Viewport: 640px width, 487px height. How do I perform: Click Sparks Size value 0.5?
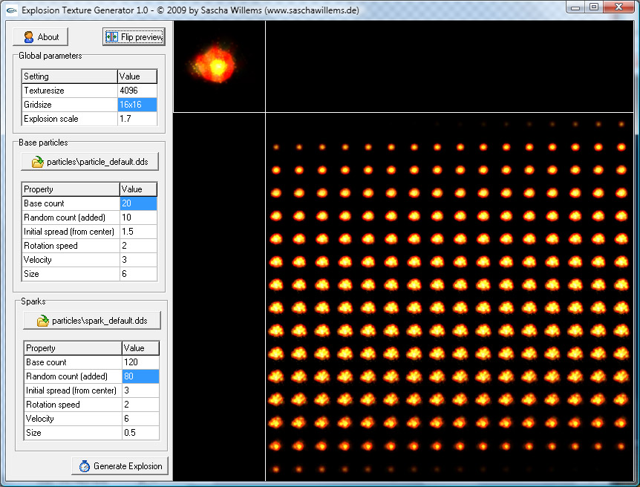(140, 433)
